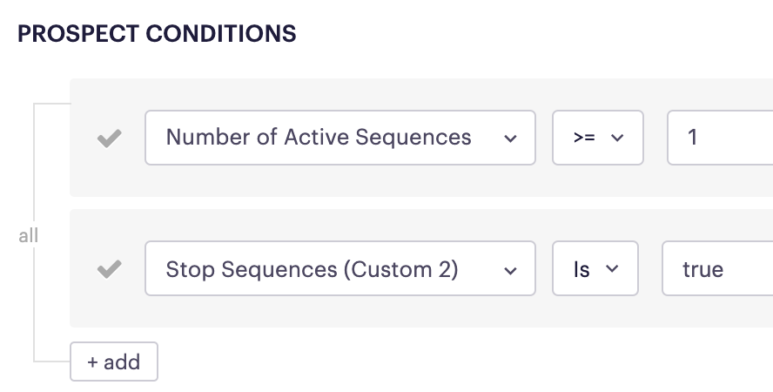Screen dimensions: 773x392
Task: Click the checkmark beside Stop Sequences condition
Action: pyautogui.click(x=109, y=269)
